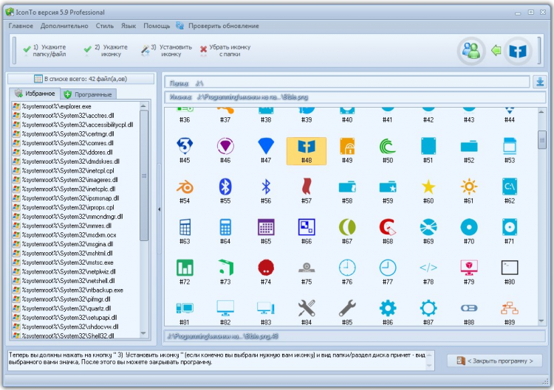
Task: Open the Помощь menu
Action: click(157, 26)
